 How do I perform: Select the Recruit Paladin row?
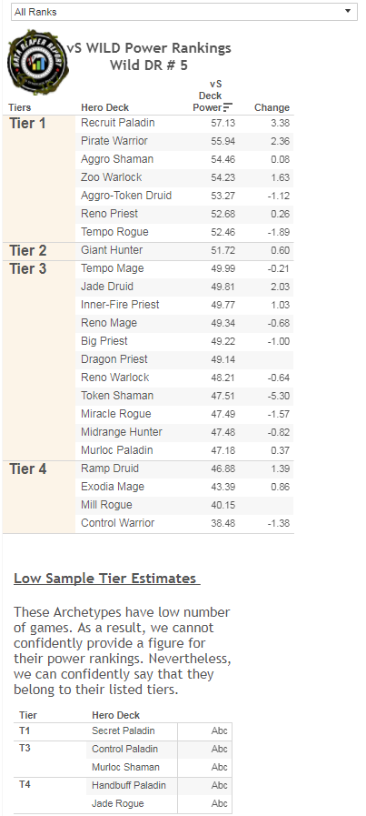coord(184,124)
